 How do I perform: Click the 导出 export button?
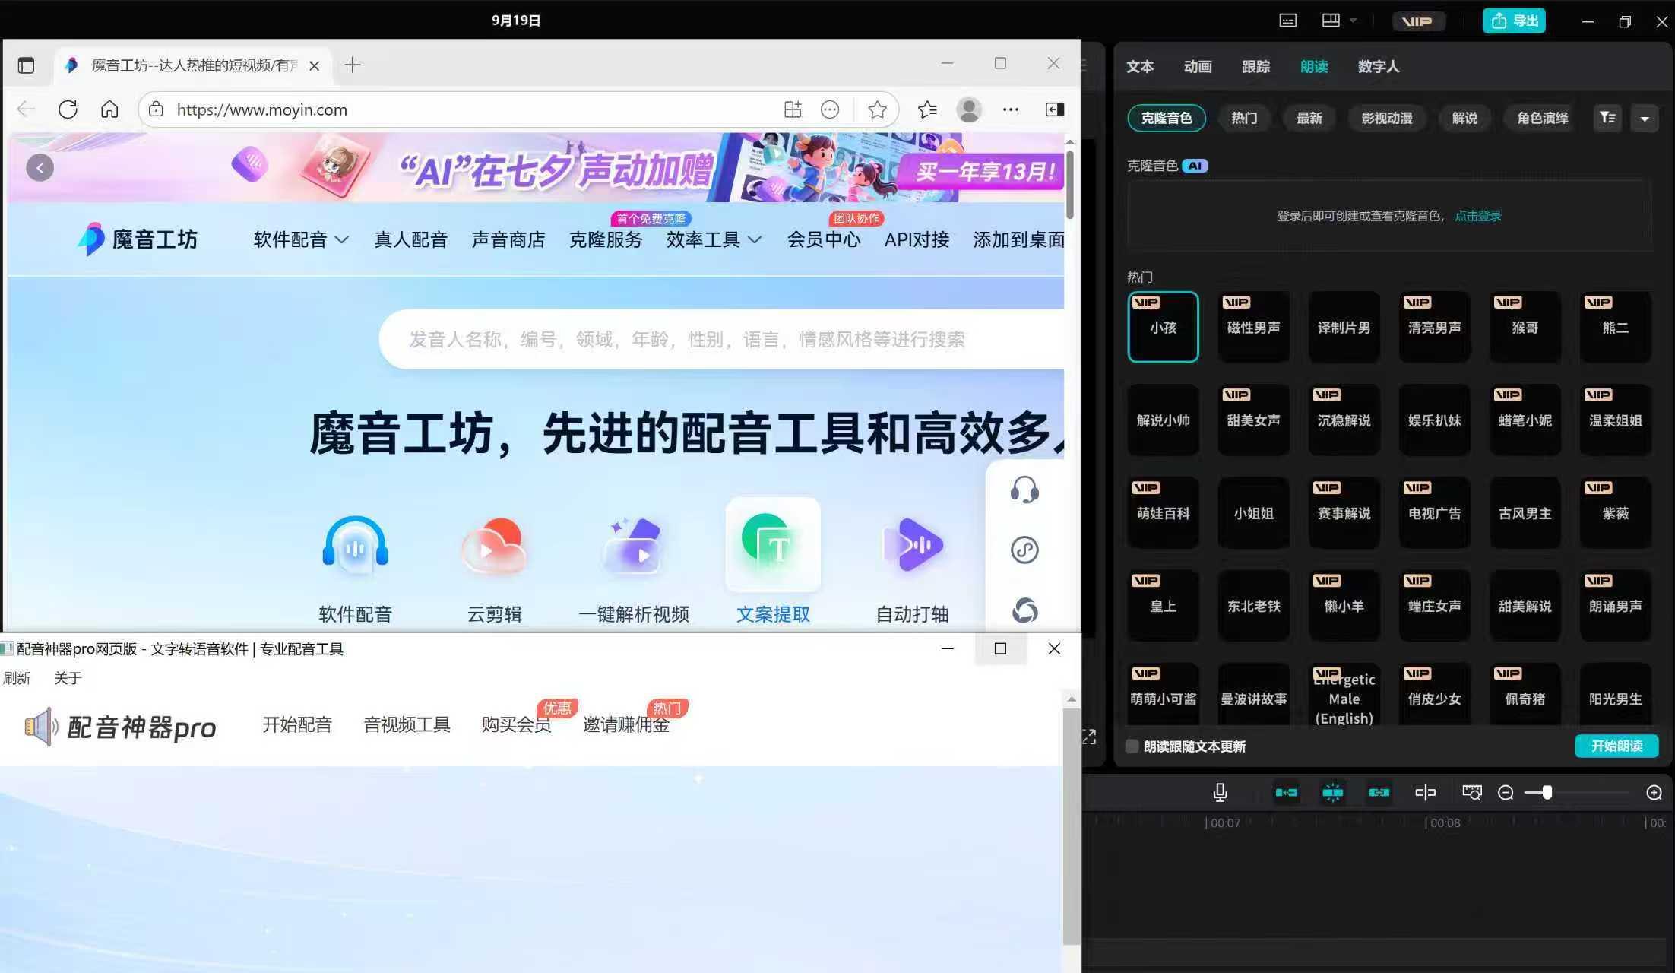click(x=1514, y=21)
